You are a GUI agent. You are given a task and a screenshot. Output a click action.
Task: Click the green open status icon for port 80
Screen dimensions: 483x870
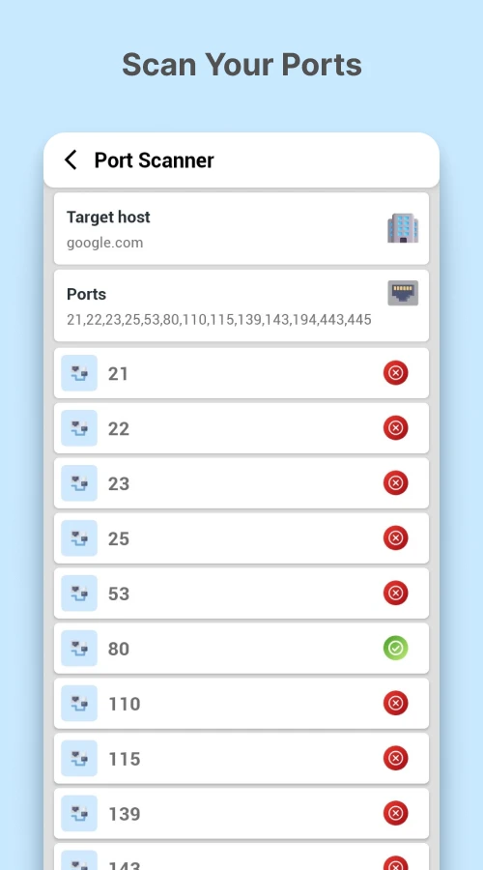point(395,648)
